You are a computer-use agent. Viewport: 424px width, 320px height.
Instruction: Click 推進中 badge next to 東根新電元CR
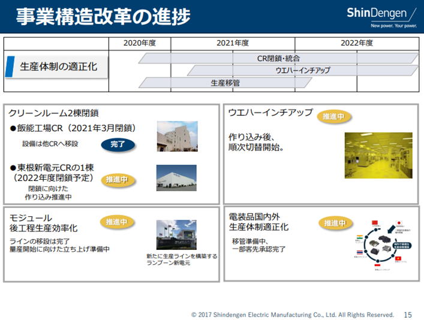pos(117,180)
